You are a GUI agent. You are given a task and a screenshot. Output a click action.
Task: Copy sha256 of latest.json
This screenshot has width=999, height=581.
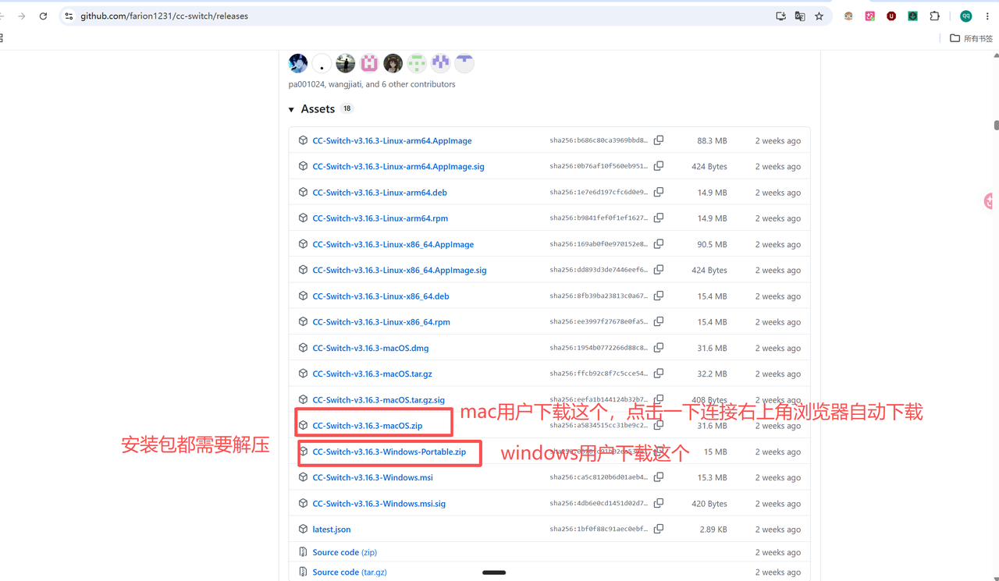tap(659, 529)
